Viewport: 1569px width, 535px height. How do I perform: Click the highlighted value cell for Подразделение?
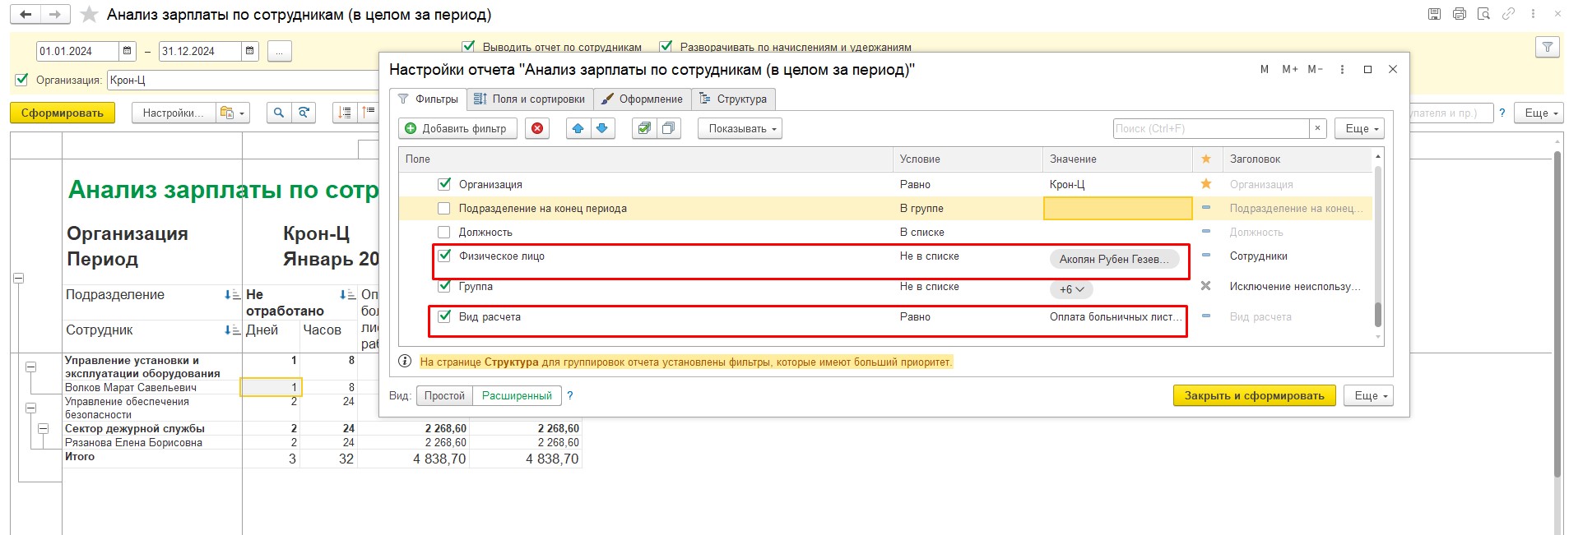pos(1117,209)
